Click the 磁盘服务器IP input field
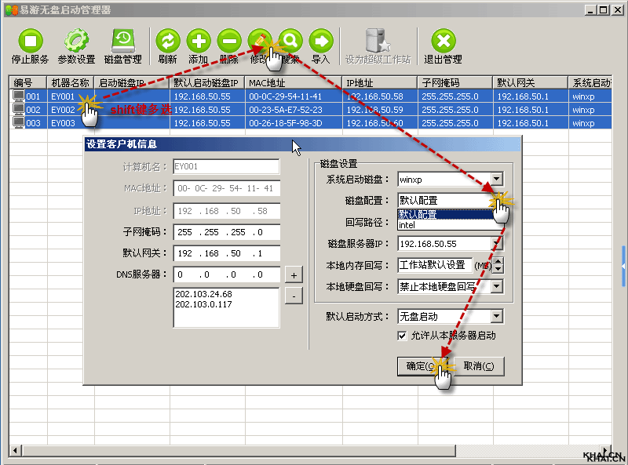Screen dimensions: 628x465 coord(449,244)
